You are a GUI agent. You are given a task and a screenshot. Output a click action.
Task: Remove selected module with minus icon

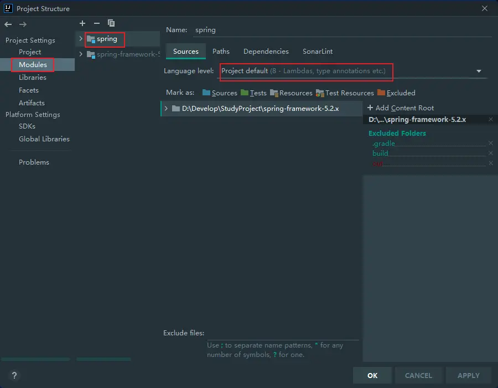coord(97,23)
